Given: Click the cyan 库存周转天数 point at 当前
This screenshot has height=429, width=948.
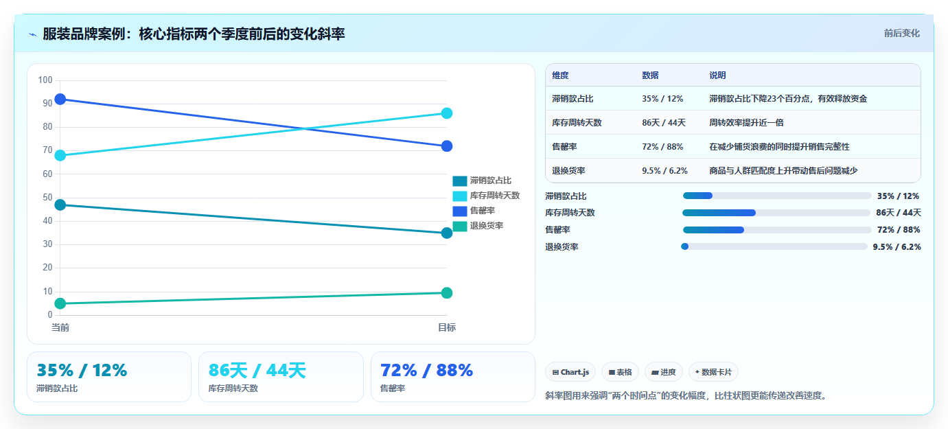Looking at the screenshot, I should point(60,155).
